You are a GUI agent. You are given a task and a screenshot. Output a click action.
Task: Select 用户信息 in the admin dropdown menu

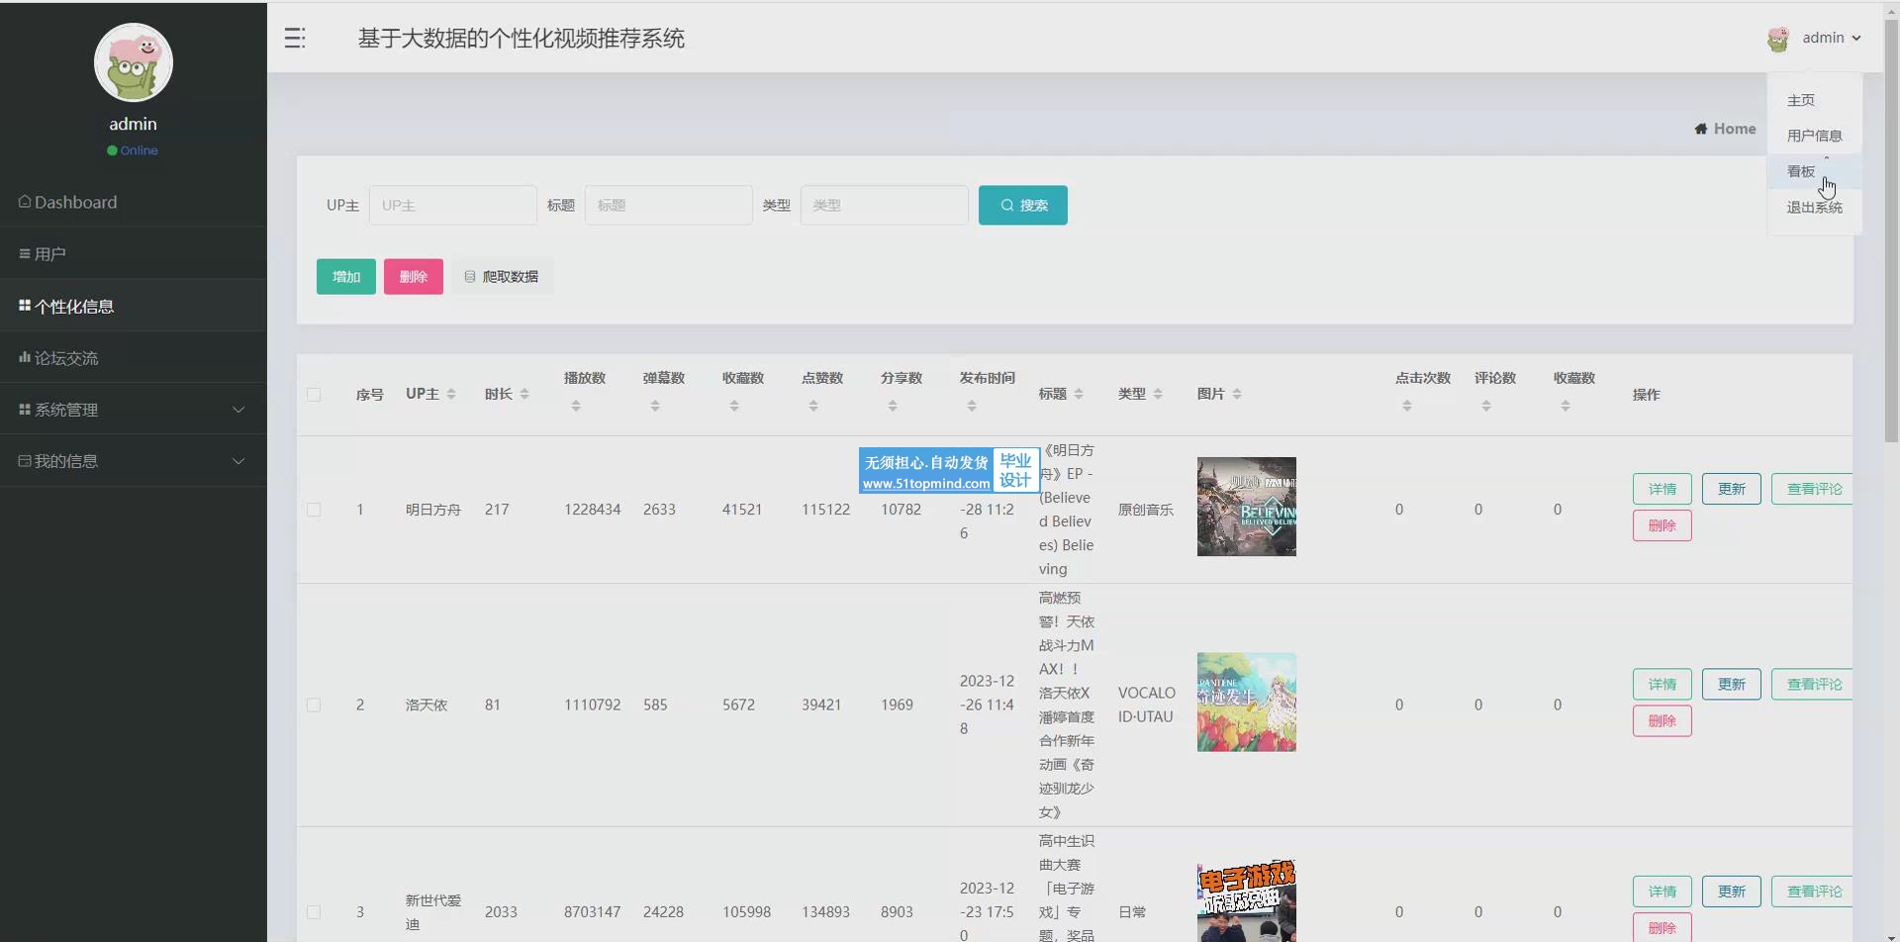1814,136
